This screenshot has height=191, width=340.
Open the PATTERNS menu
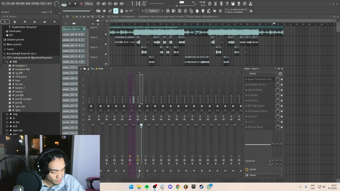pyautogui.click(x=20, y=4)
